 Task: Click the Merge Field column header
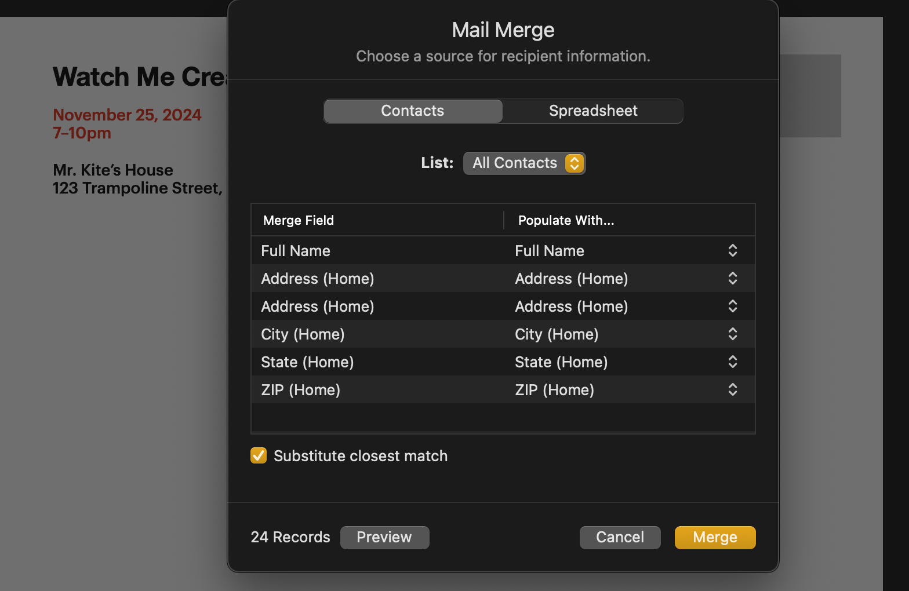coord(299,220)
